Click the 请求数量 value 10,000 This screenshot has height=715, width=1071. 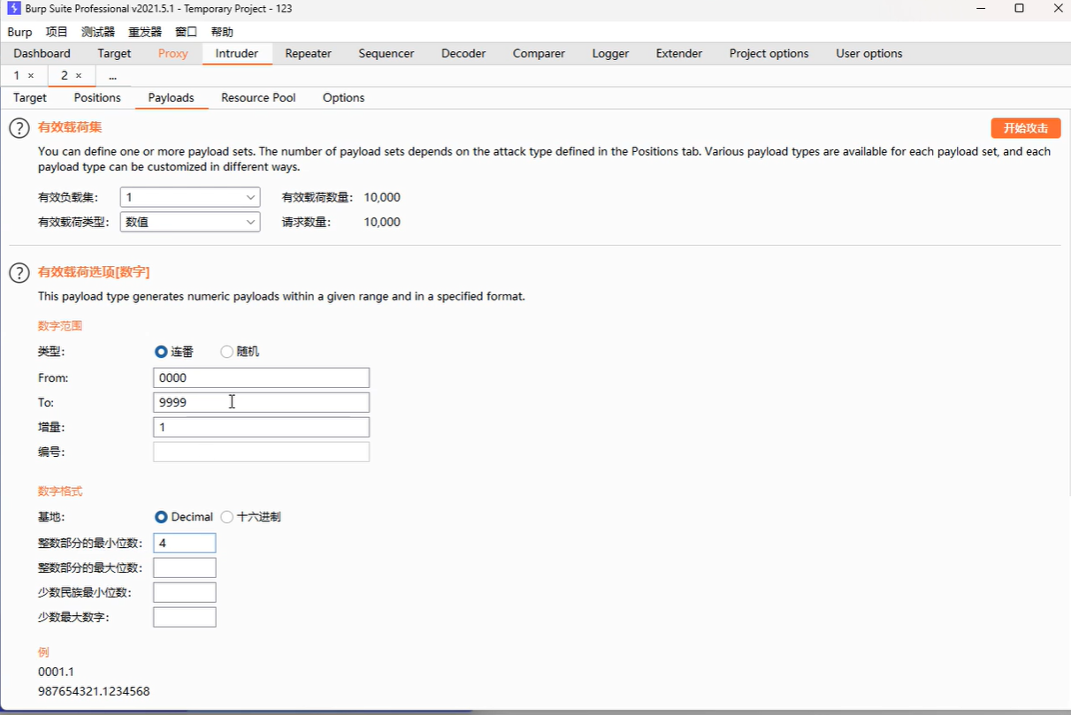pos(382,222)
